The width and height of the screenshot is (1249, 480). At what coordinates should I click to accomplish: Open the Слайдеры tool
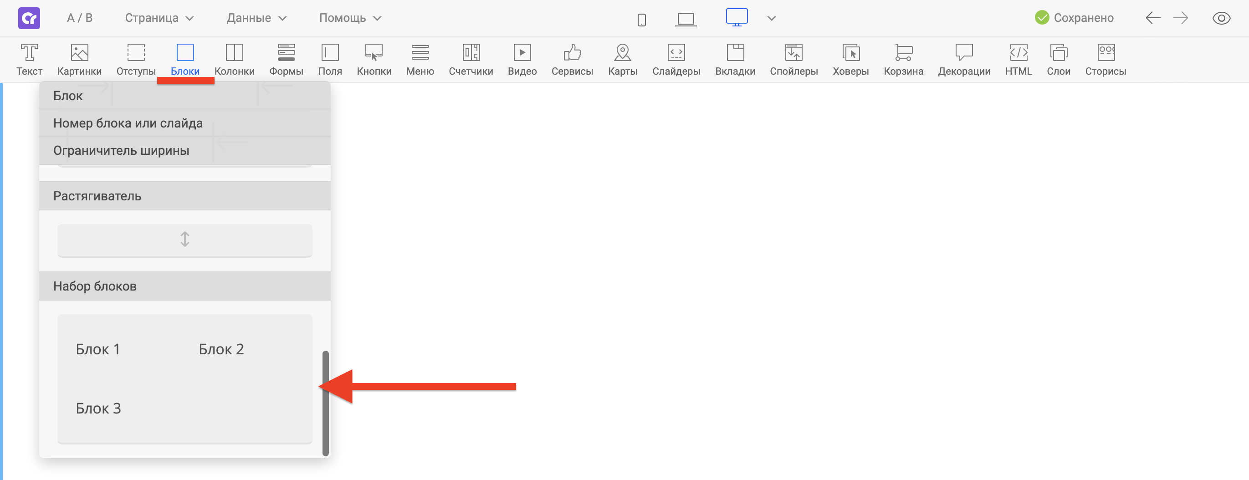[x=676, y=60]
